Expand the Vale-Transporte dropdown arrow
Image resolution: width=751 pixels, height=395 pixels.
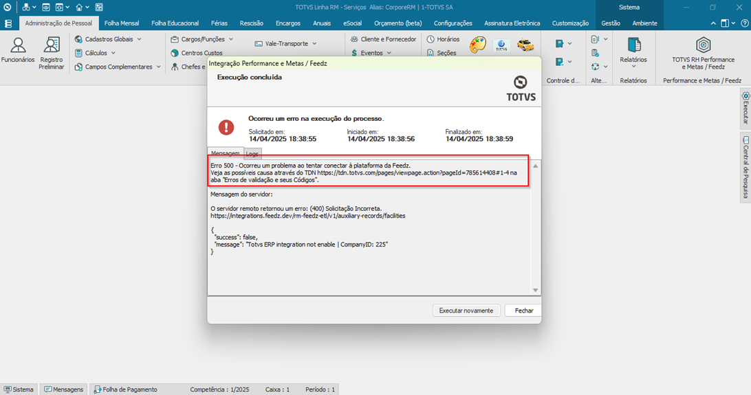click(x=315, y=43)
